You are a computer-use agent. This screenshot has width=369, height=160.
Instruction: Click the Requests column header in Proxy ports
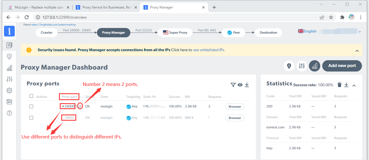215,97
